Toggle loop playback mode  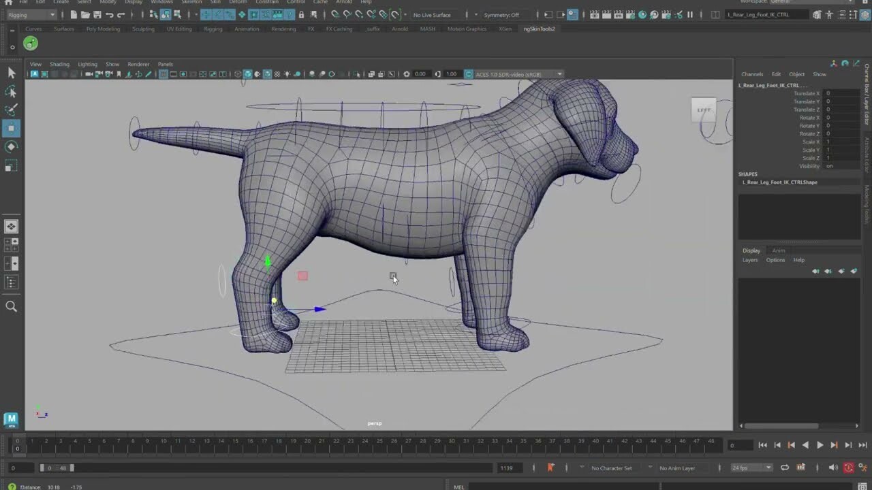(785, 468)
